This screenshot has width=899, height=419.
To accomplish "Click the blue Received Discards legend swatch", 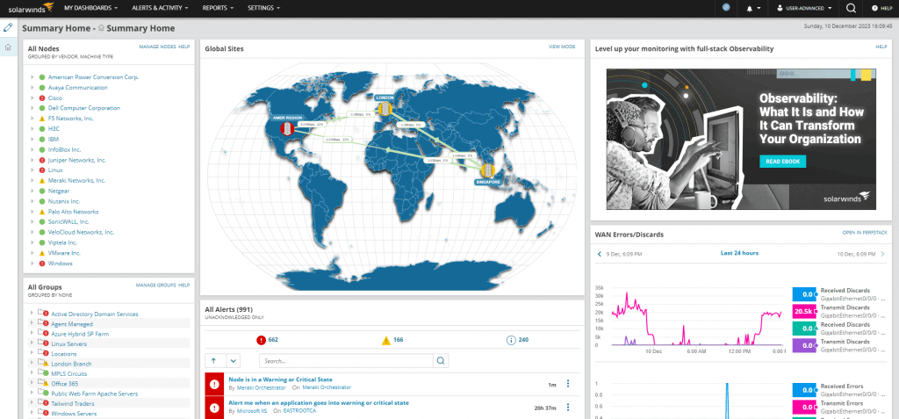I will 804,294.
